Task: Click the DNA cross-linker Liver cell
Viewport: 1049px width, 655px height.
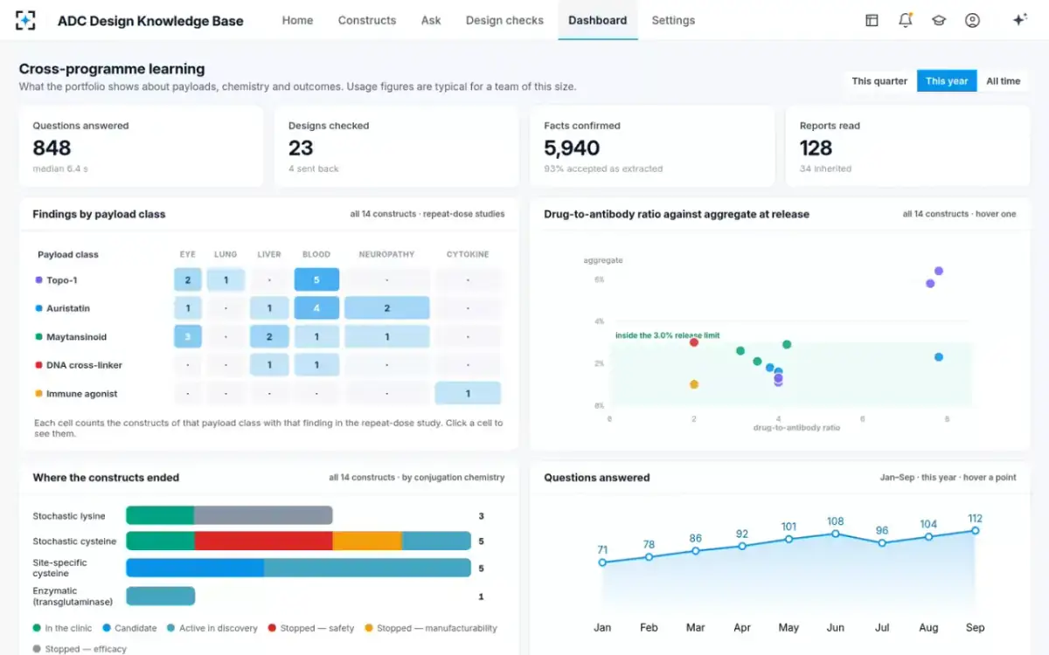Action: (x=269, y=365)
